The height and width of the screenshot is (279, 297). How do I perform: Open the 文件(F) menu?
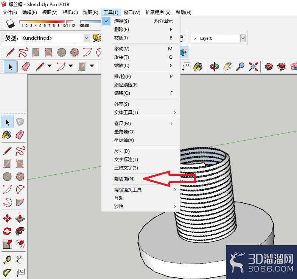[x=10, y=13]
